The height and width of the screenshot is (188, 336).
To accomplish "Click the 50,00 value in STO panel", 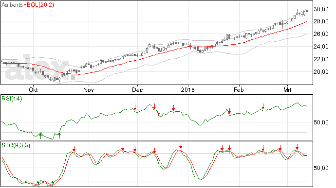I will 321,168.
